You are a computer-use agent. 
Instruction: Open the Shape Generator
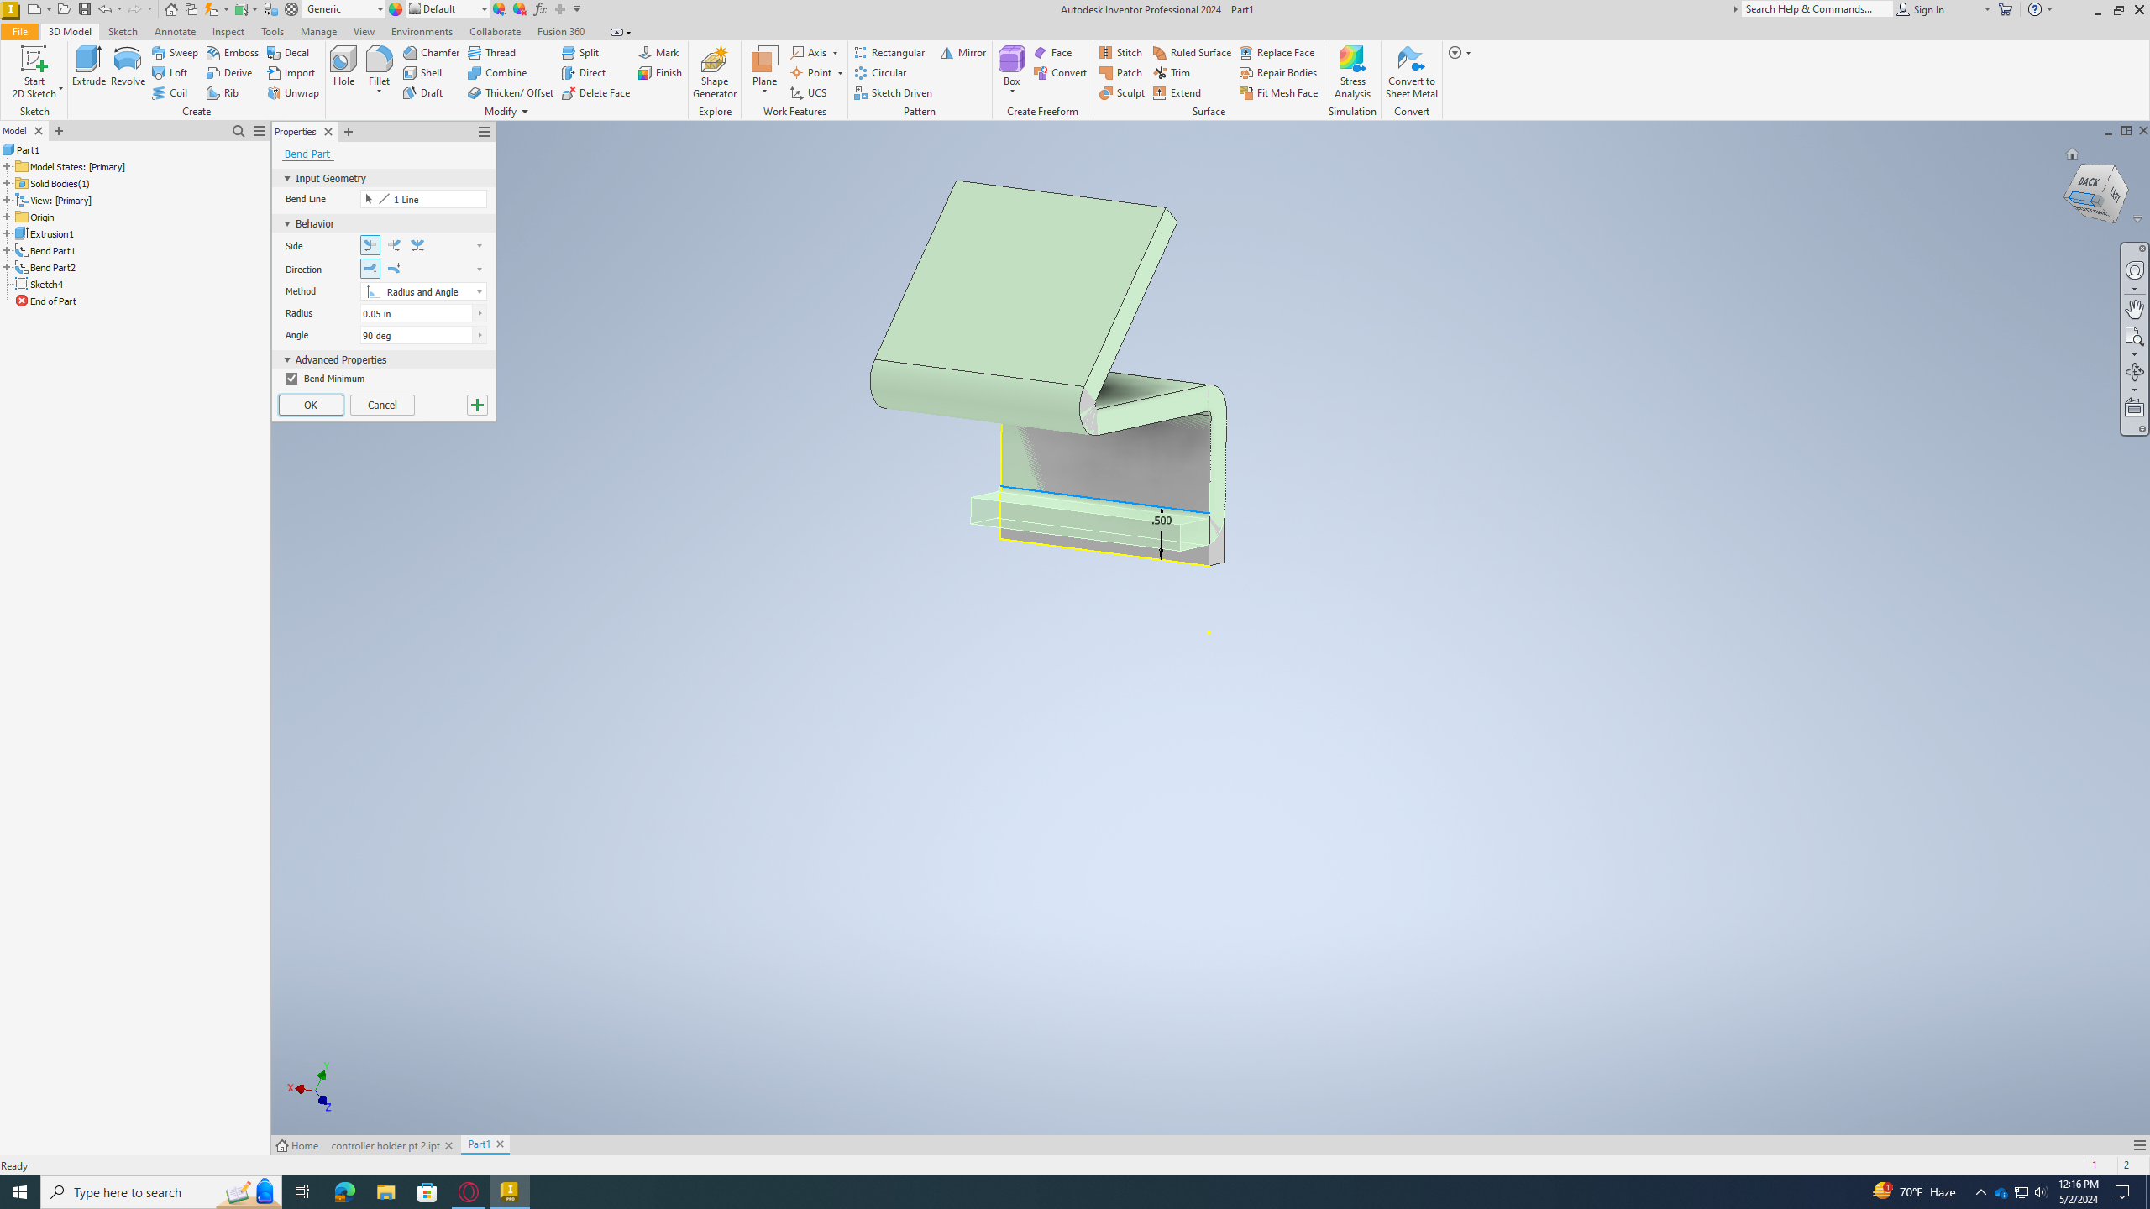(x=714, y=72)
